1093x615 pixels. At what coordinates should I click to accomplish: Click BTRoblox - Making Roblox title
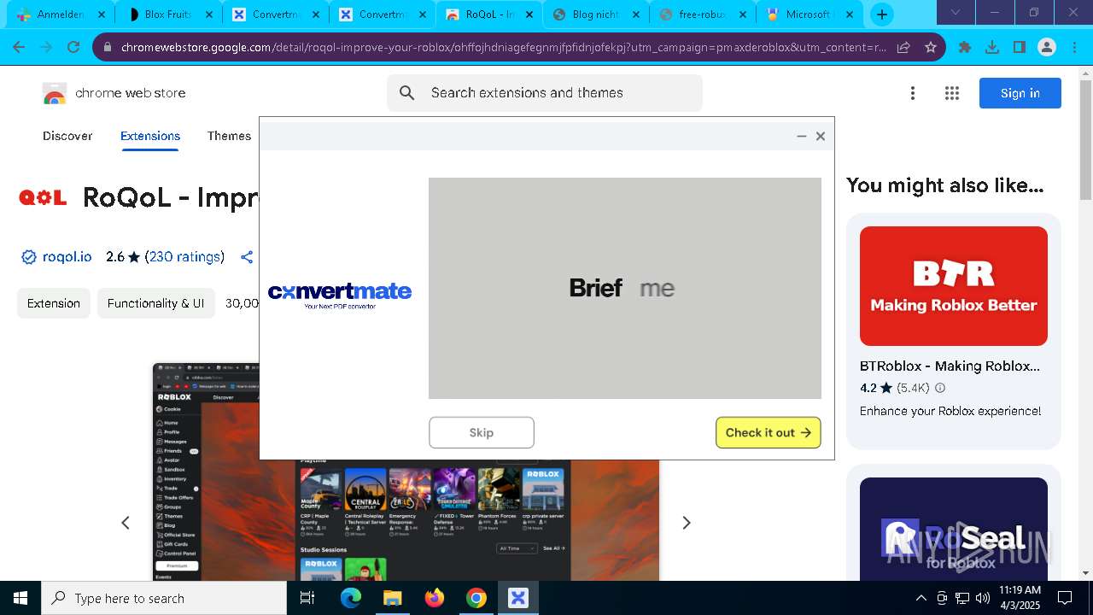click(950, 366)
